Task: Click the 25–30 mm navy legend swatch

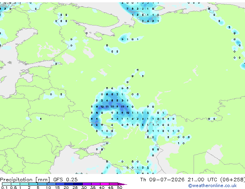Action: (x=78, y=184)
